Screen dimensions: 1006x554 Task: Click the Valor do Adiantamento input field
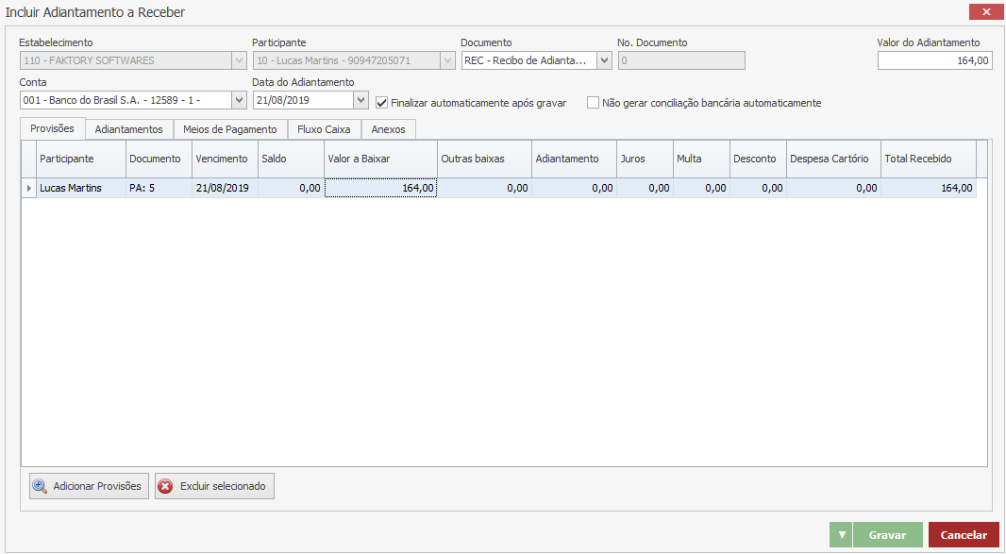click(934, 60)
